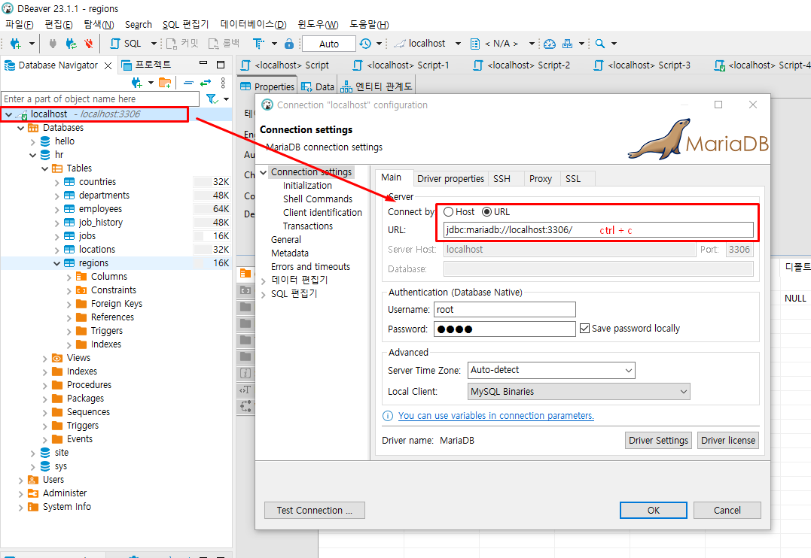Select the departments table in navigator
Screen dimensions: 811x558
coord(104,196)
